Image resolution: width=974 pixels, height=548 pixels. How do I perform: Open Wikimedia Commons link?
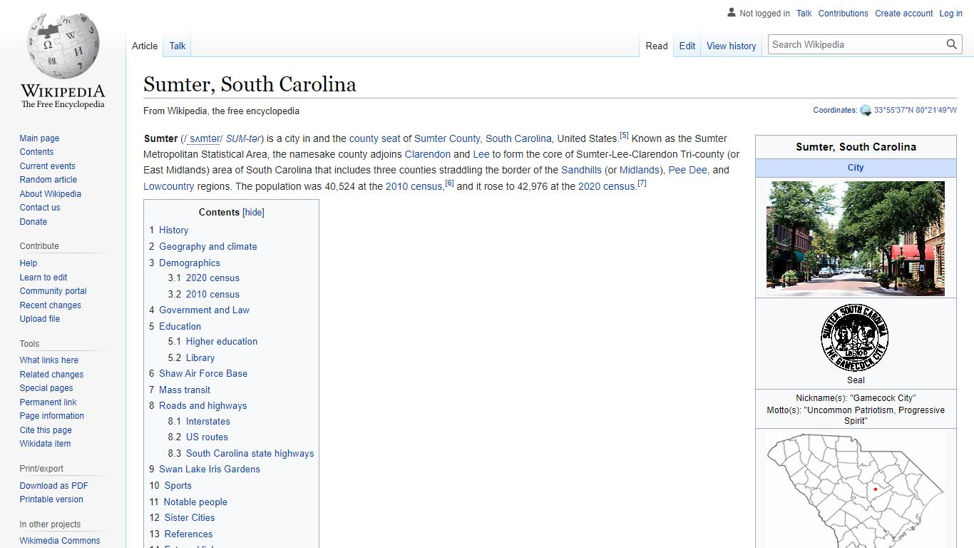tap(60, 541)
